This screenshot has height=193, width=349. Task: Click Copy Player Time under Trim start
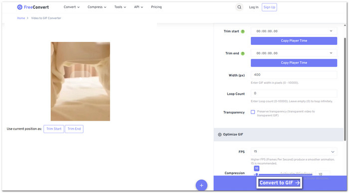294,41
